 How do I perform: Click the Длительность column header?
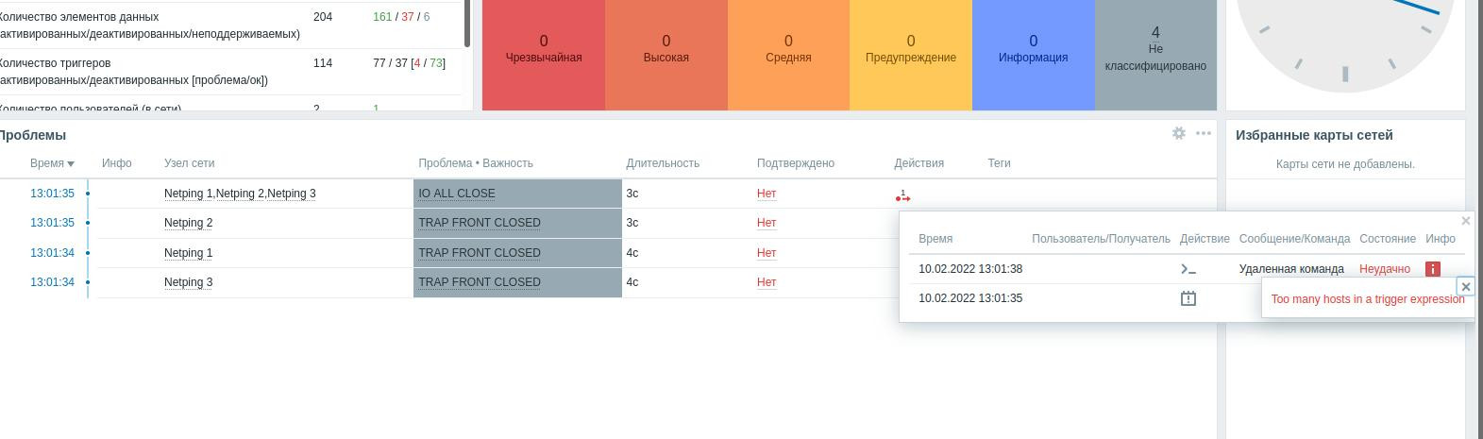[x=663, y=163]
